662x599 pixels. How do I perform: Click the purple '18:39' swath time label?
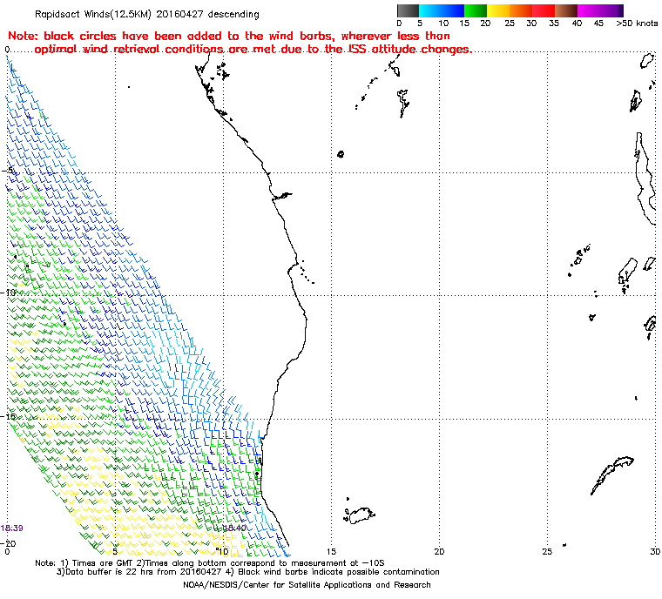(12, 528)
